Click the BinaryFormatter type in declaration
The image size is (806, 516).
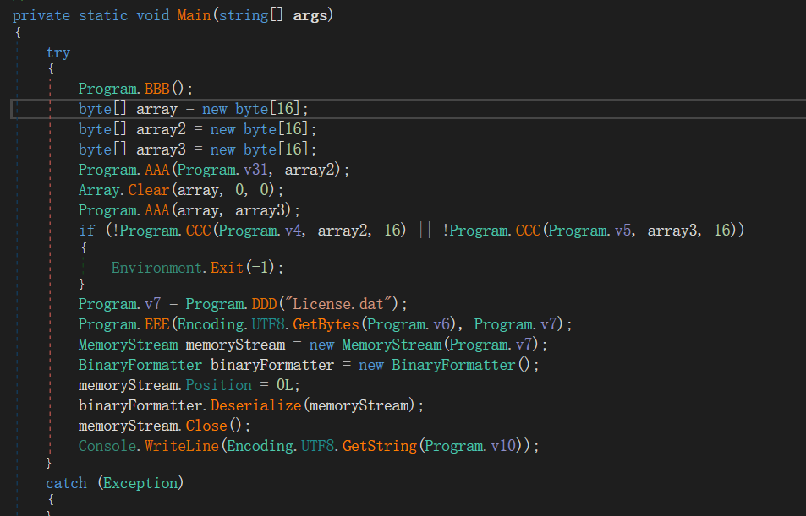tap(140, 365)
